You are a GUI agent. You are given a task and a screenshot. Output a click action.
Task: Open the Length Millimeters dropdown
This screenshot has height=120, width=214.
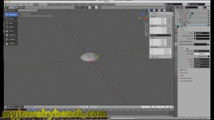202,62
